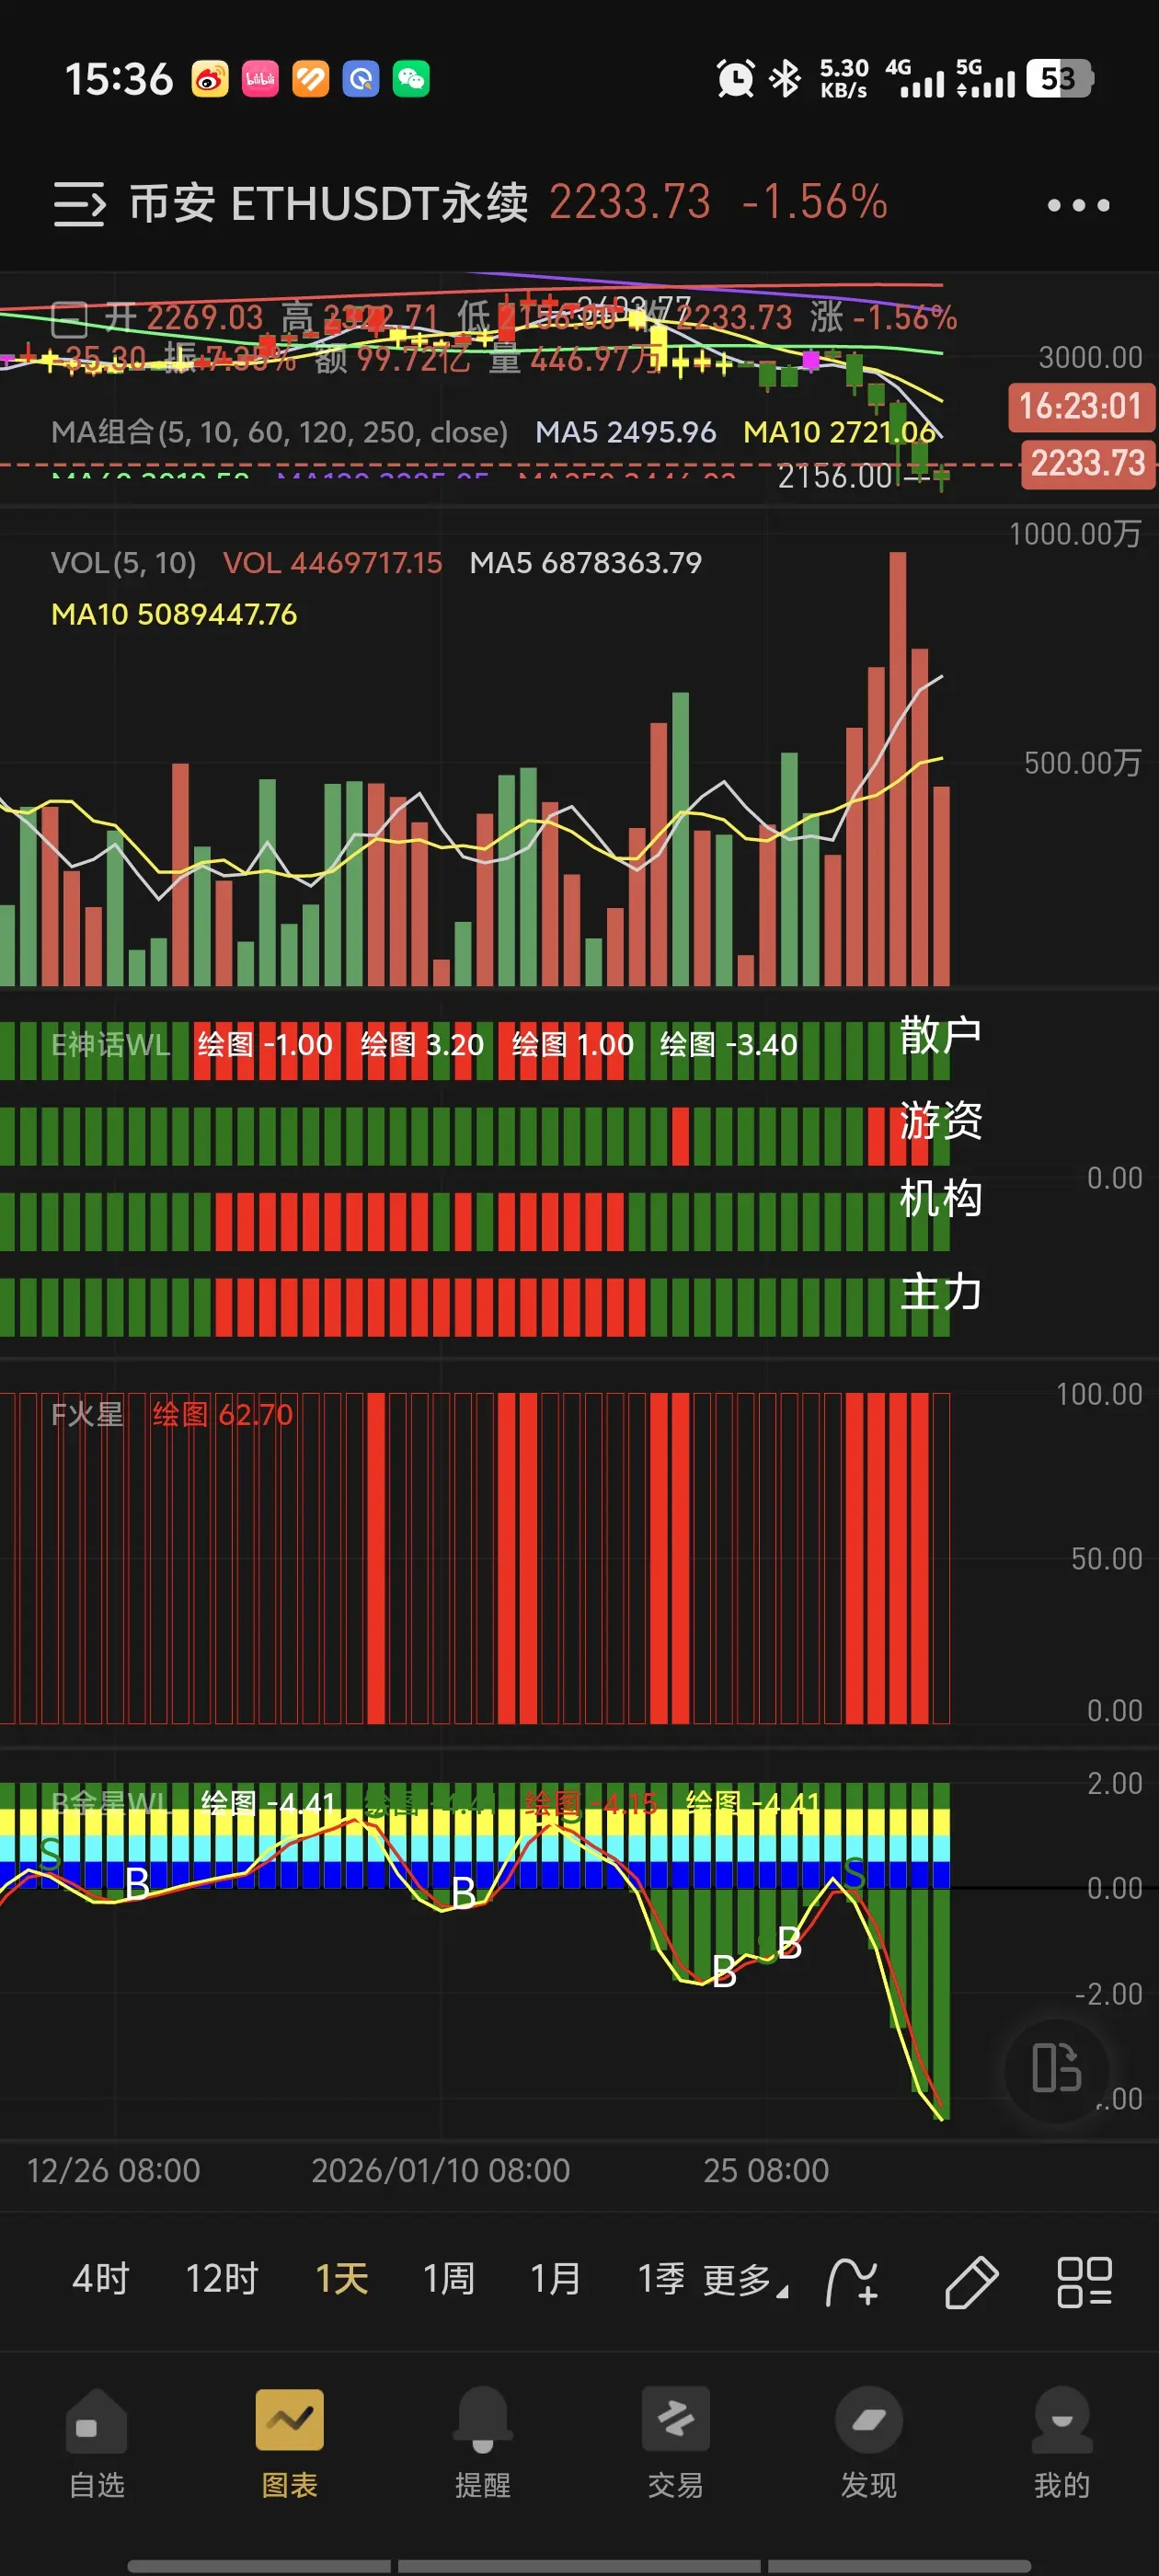Tap the 散户 row label
The height and width of the screenshot is (2576, 1159).
941,1035
